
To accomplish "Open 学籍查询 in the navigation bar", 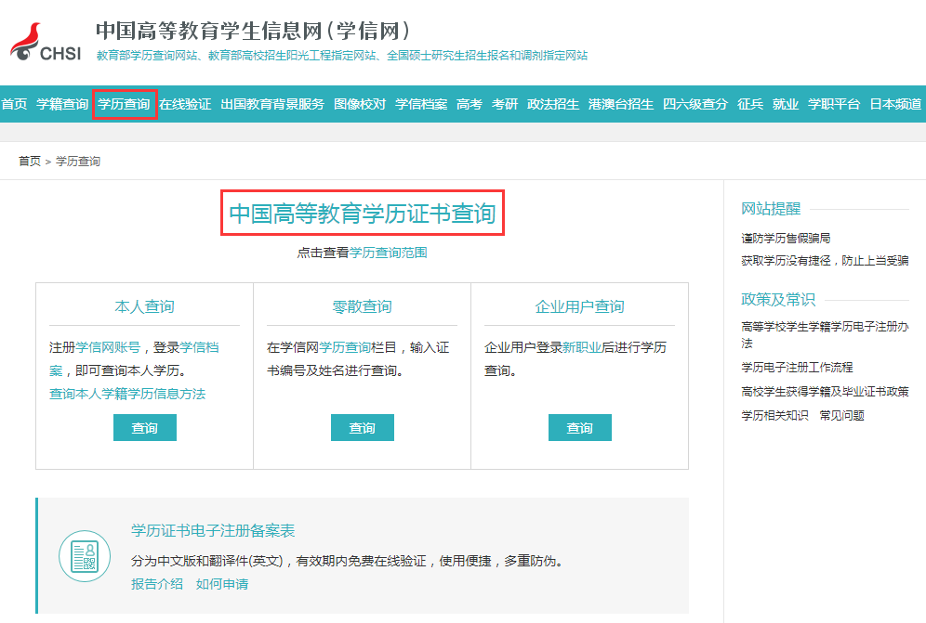I will (x=62, y=104).
